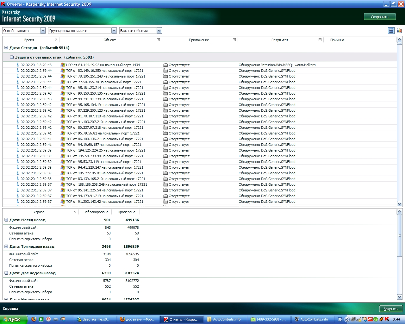This screenshot has height=324, width=405.
Task: Click the folder icon in the 61.144.49.93 row
Action: [x=165, y=65]
